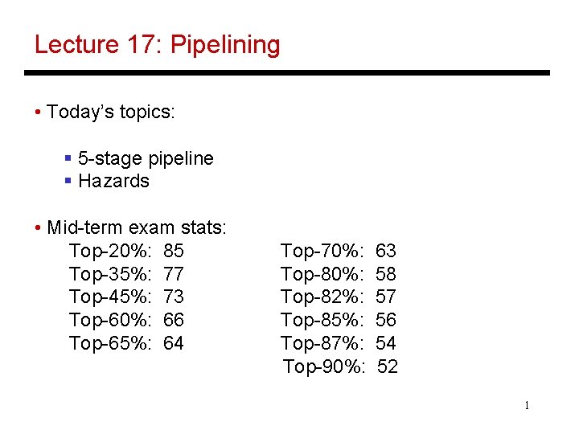
Task: Click the Top-65%: 64 entry
Action: point(126,343)
